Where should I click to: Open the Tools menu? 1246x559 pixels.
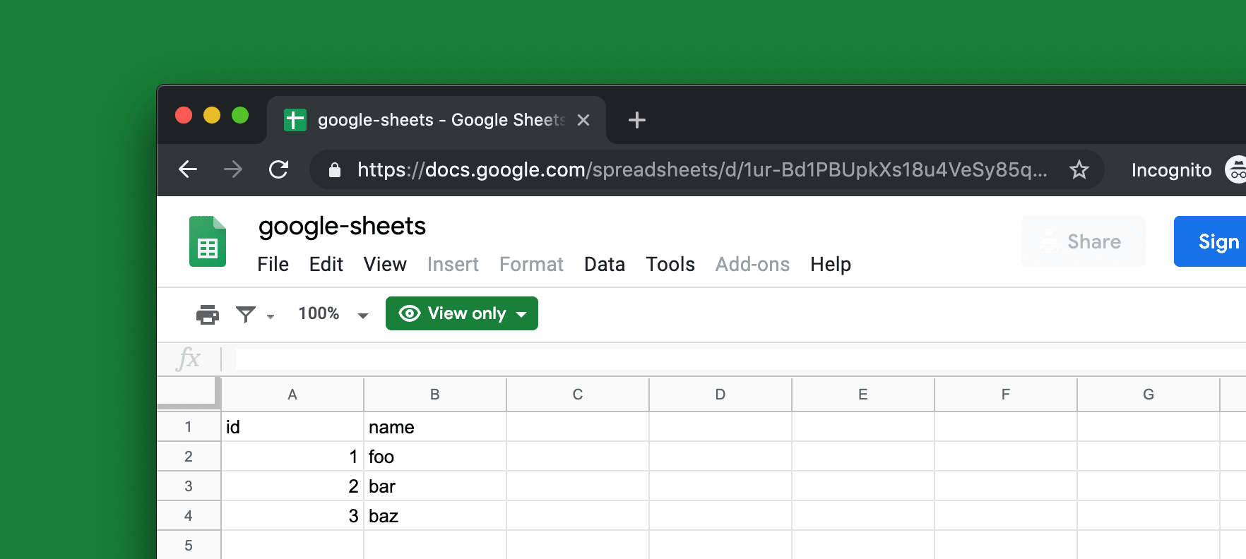click(670, 264)
